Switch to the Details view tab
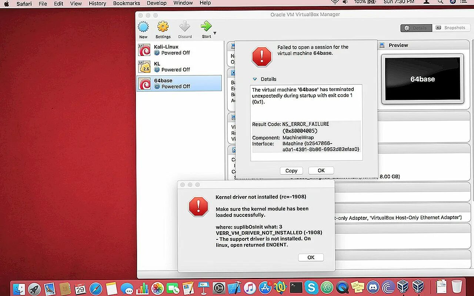This screenshot has width=474, height=296. pyautogui.click(x=416, y=28)
